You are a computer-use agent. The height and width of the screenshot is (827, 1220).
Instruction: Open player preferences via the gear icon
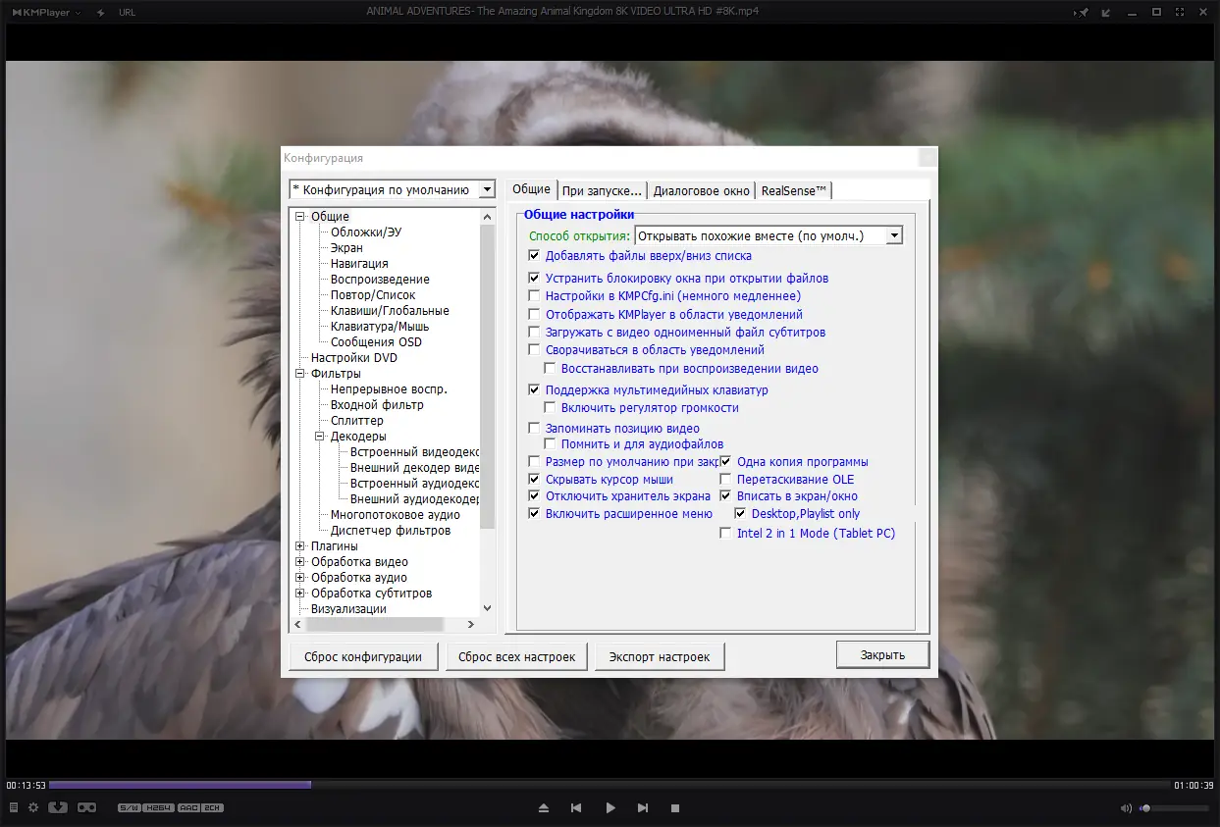click(34, 807)
